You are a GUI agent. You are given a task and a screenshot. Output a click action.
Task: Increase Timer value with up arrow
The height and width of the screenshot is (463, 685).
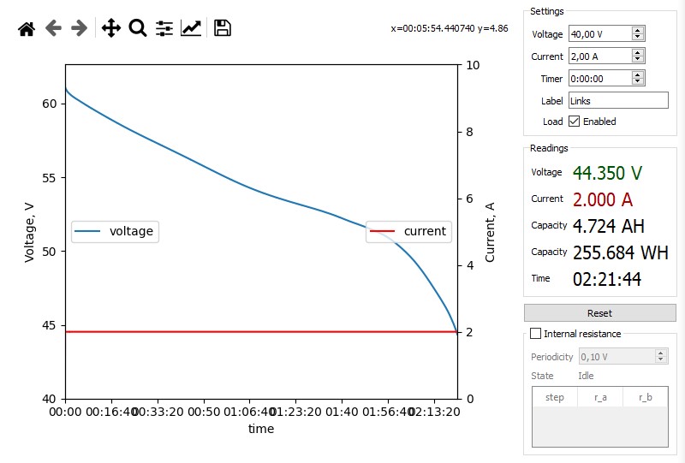click(x=637, y=75)
